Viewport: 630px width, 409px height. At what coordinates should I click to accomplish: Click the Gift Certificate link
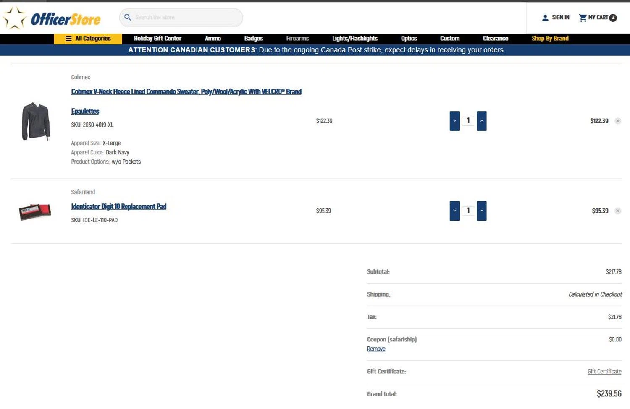(604, 372)
